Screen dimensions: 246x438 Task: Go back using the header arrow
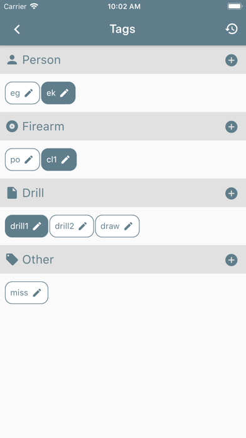(17, 30)
